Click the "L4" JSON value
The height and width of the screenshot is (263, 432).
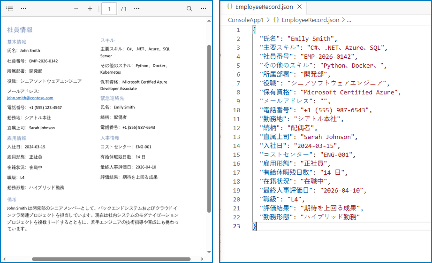[294, 200]
